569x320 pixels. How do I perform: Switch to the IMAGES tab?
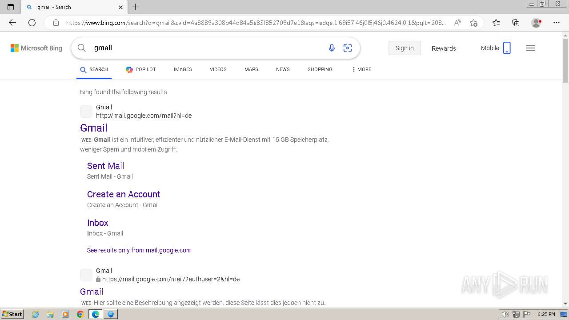(183, 69)
